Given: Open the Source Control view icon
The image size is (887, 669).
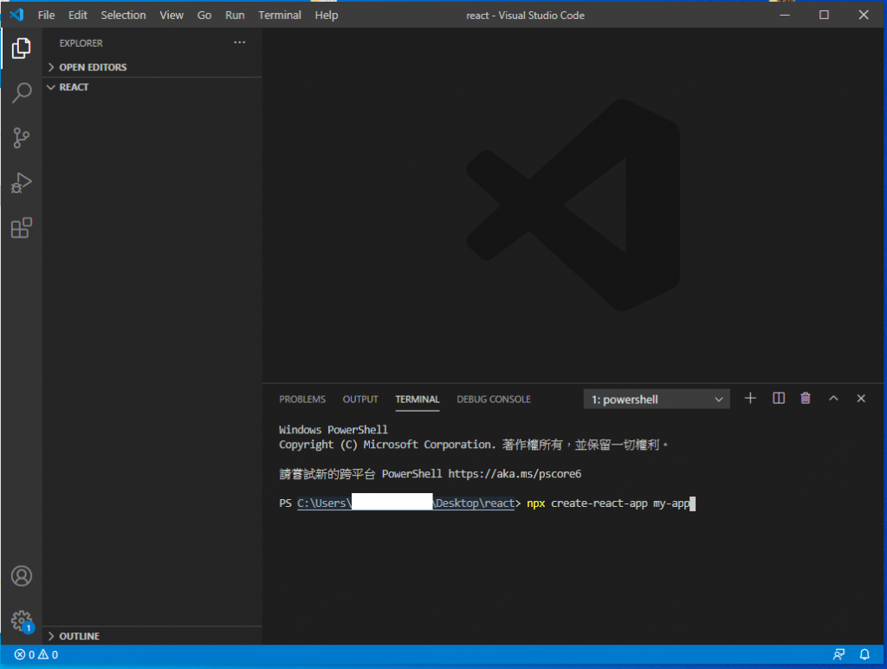Looking at the screenshot, I should tap(22, 138).
